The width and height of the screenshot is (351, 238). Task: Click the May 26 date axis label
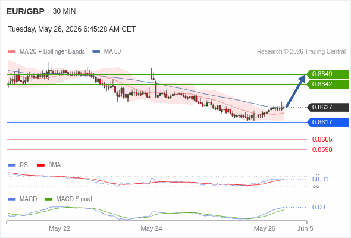coord(265,228)
